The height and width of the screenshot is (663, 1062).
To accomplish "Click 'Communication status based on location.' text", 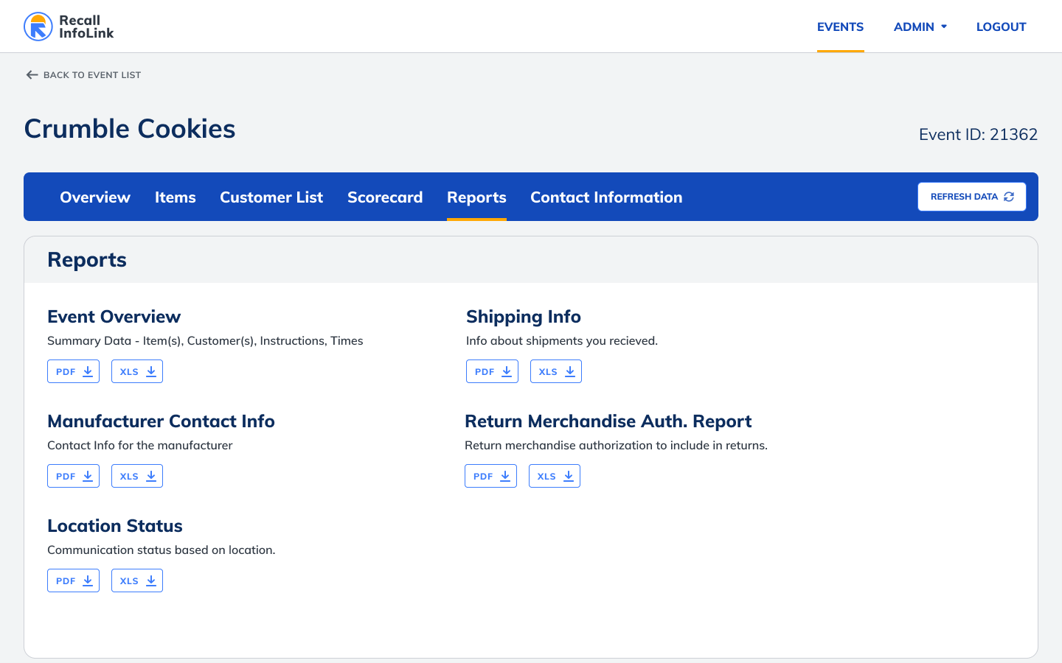I will click(x=162, y=550).
